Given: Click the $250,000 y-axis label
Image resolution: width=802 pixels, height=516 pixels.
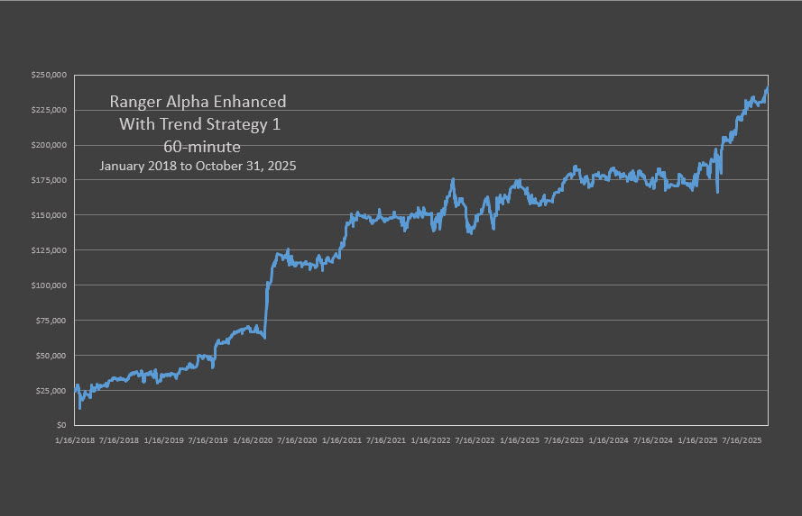Looking at the screenshot, I should [51, 76].
